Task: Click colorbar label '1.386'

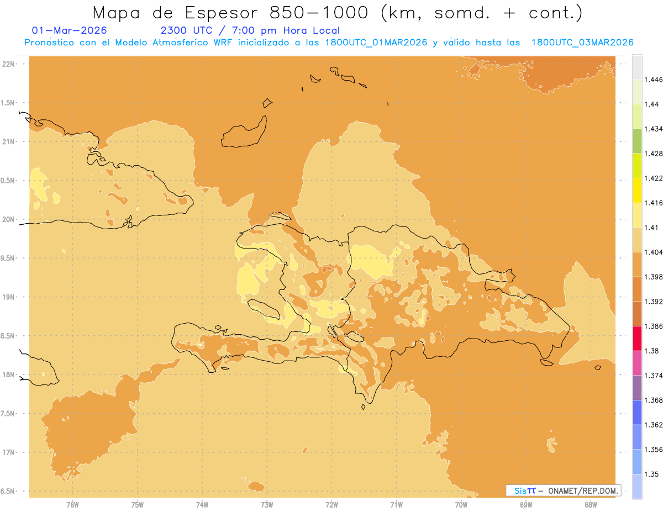Action: (654, 326)
